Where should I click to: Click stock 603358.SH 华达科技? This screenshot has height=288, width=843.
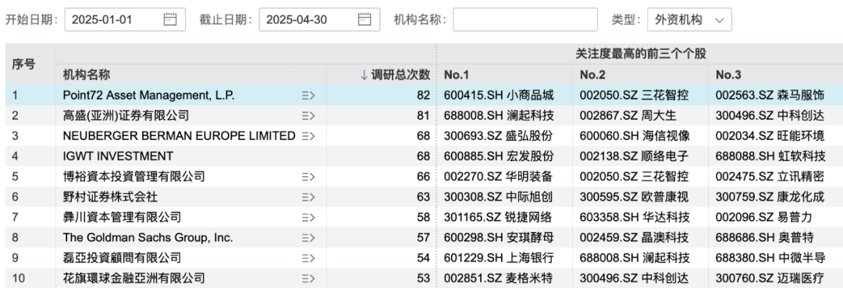(635, 217)
